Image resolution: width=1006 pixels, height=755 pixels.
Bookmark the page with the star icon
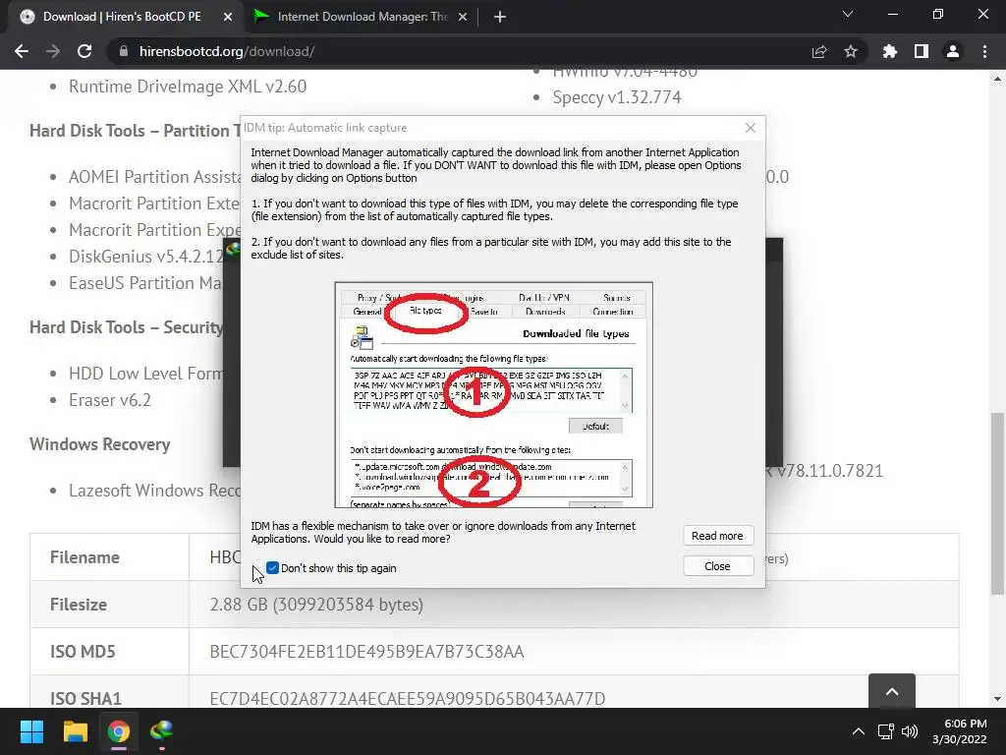pyautogui.click(x=851, y=51)
